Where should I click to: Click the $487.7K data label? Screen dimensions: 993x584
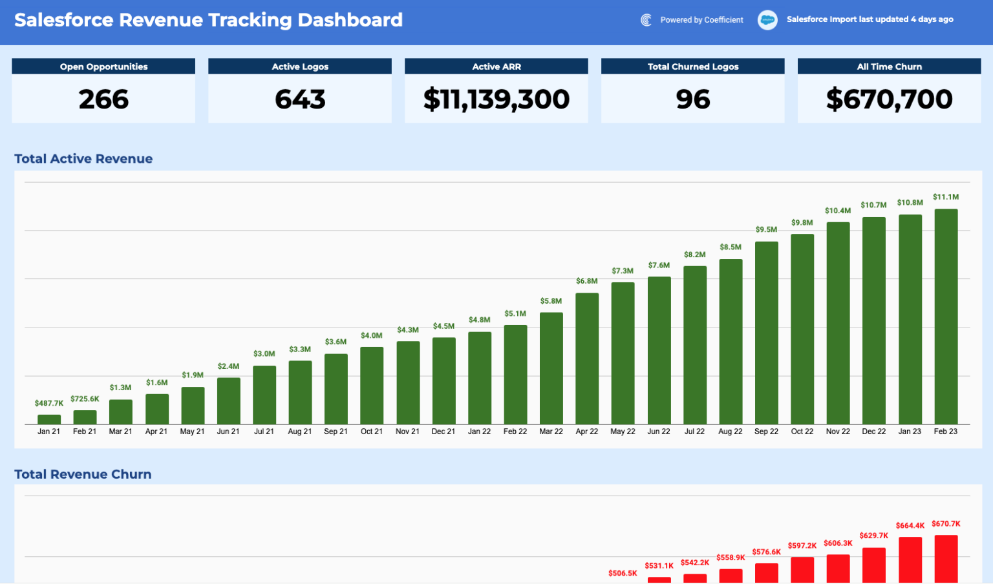(x=49, y=403)
